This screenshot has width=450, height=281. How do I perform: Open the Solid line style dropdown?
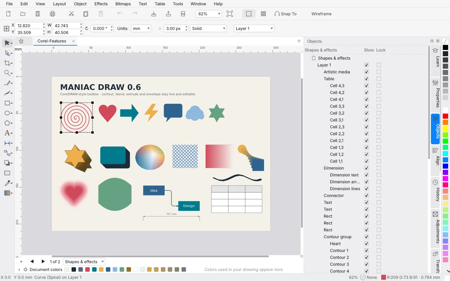tap(208, 28)
